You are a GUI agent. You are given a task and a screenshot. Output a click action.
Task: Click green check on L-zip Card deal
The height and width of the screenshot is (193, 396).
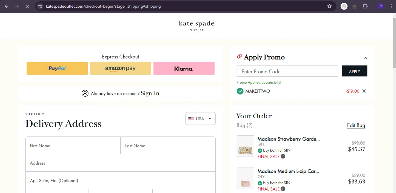pos(260,183)
